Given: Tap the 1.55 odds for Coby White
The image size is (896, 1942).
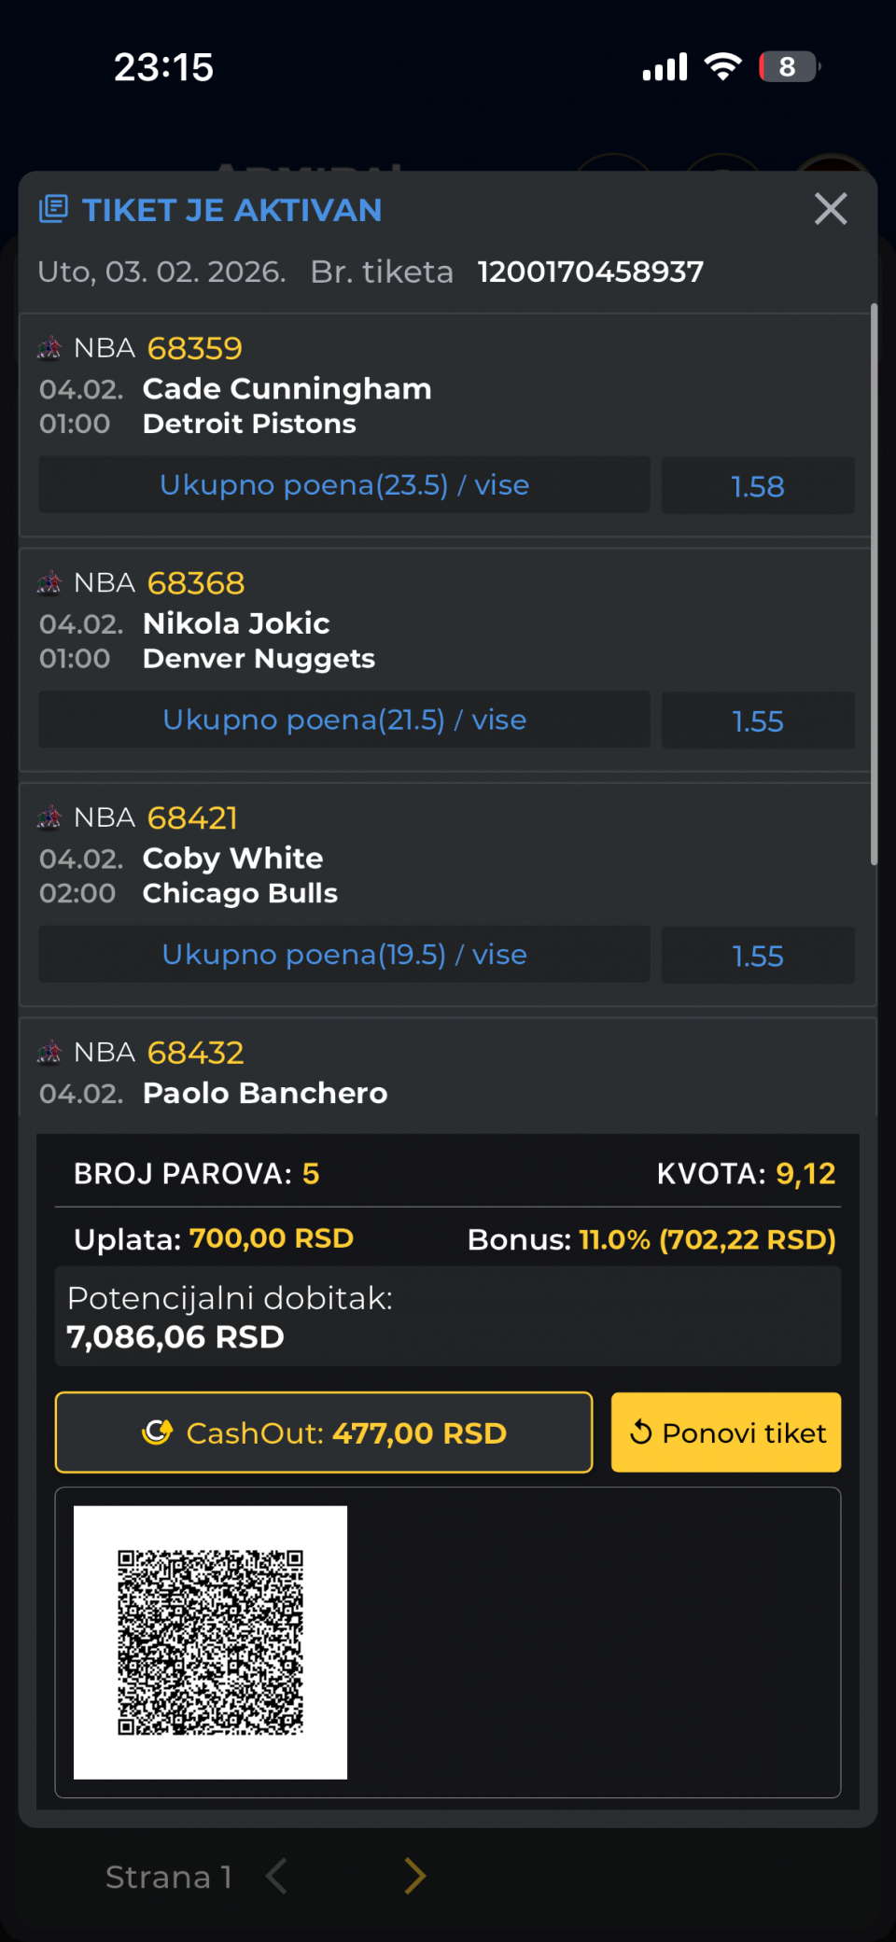Looking at the screenshot, I should [757, 956].
